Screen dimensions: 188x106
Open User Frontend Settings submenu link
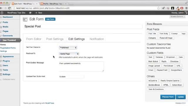point(4,51)
